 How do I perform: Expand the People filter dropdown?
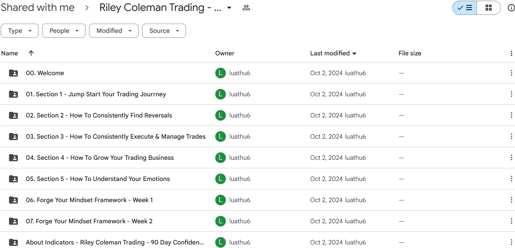click(x=64, y=31)
